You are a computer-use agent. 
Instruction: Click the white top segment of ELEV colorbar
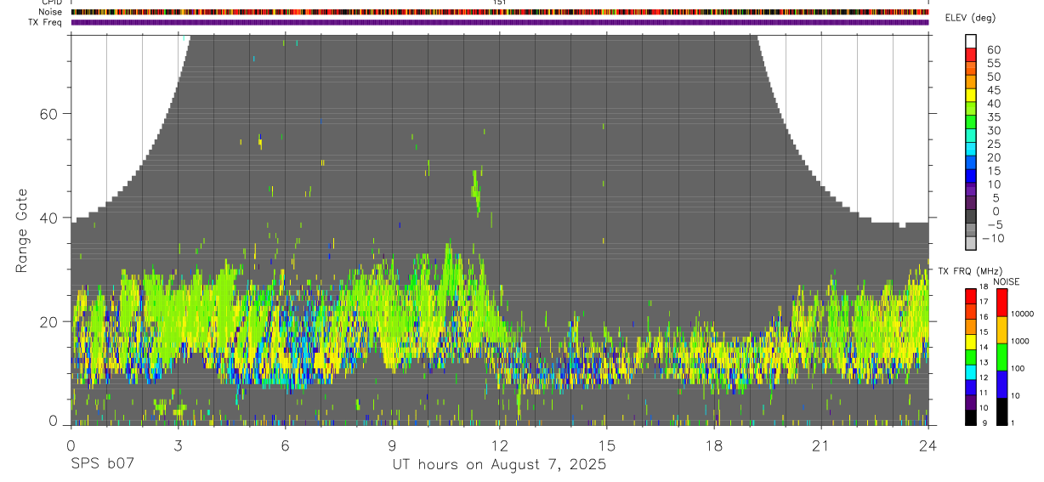(971, 41)
